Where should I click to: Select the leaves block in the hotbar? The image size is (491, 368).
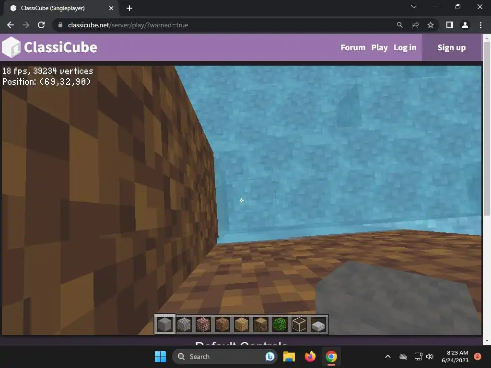(x=280, y=324)
